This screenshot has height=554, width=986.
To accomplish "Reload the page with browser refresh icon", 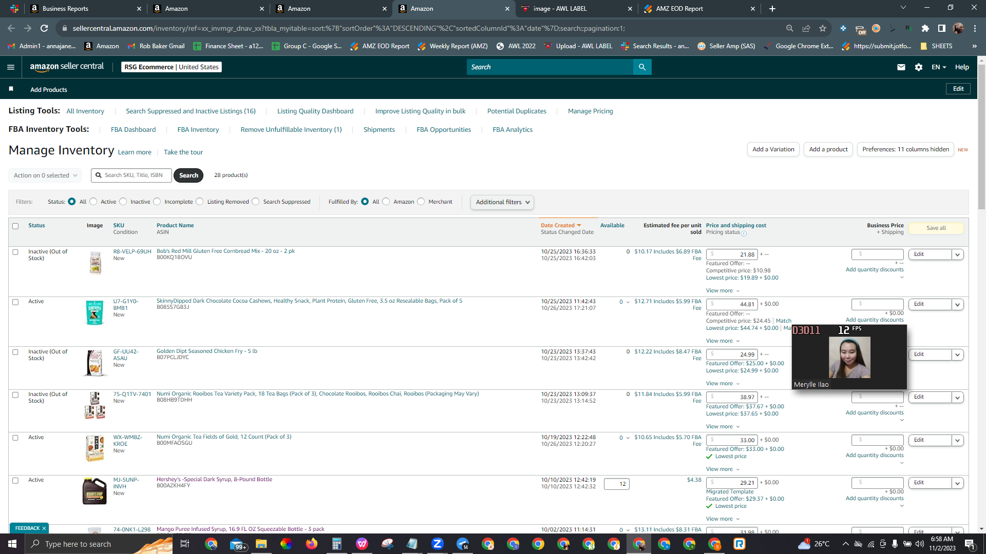I will [44, 28].
